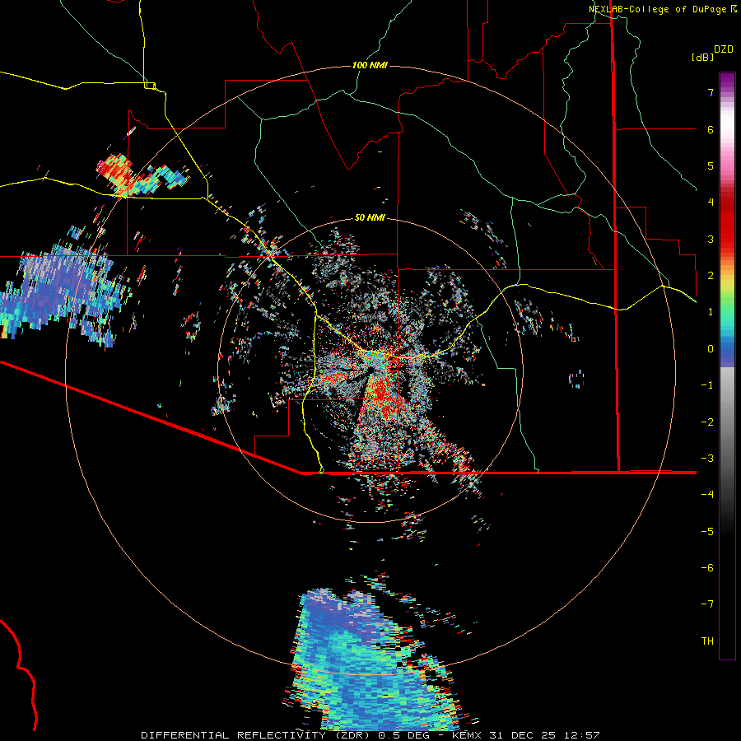Click the 1 value on color scale
Screen dimensions: 741x741
tap(711, 312)
